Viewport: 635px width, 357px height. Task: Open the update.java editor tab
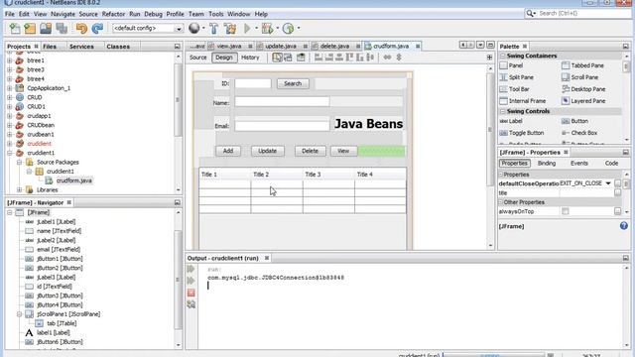pos(280,47)
